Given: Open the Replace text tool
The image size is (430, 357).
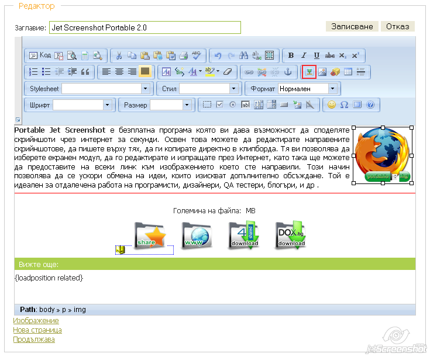Looking at the screenshot, I should click(x=257, y=56).
